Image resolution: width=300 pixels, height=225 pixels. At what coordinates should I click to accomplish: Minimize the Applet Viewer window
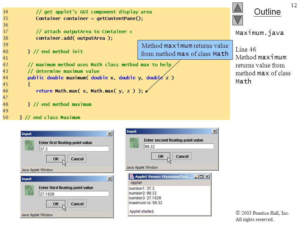(x=196, y=176)
